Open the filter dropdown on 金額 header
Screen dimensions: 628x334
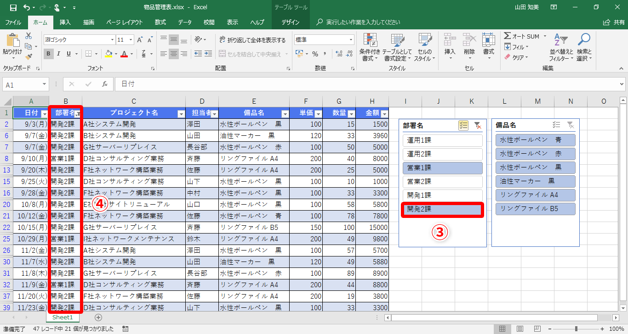pyautogui.click(x=384, y=114)
